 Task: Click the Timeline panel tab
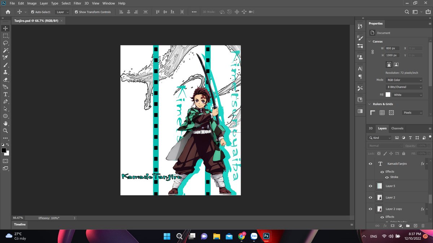20,224
